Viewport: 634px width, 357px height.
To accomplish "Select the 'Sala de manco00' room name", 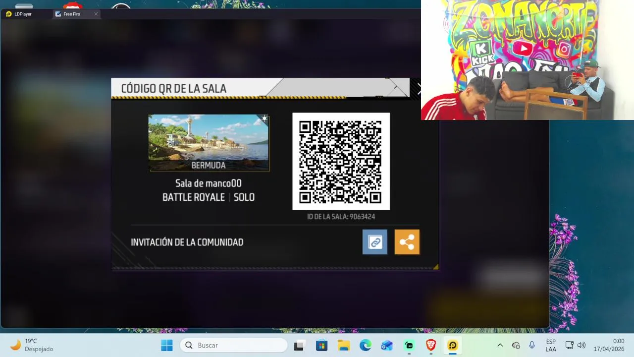I will [x=209, y=183].
